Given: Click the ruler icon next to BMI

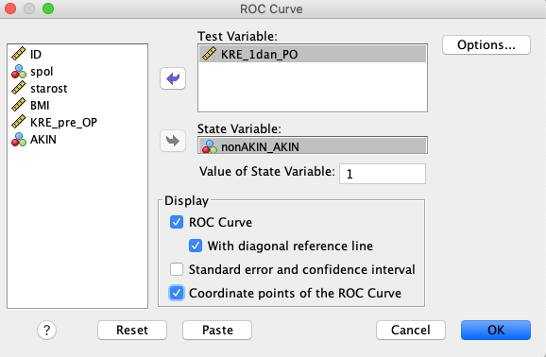Looking at the screenshot, I should pyautogui.click(x=19, y=105).
